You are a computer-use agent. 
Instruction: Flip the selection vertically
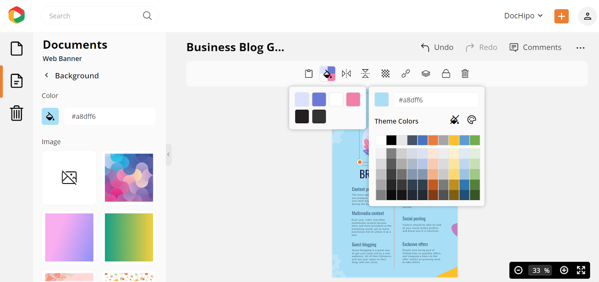point(365,74)
